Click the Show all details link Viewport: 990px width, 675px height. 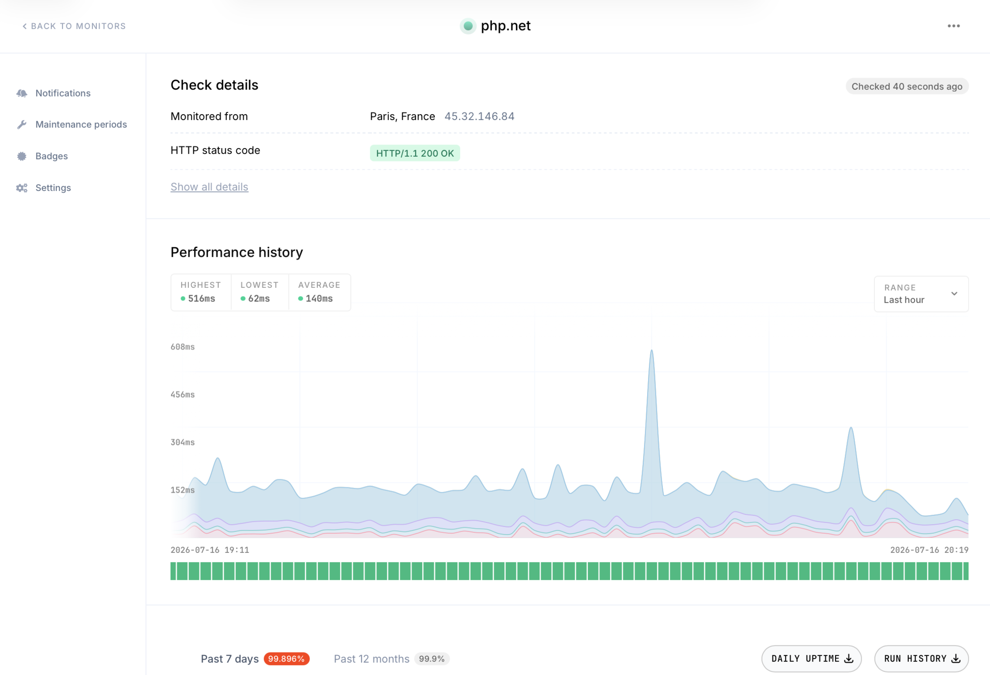pyautogui.click(x=209, y=187)
